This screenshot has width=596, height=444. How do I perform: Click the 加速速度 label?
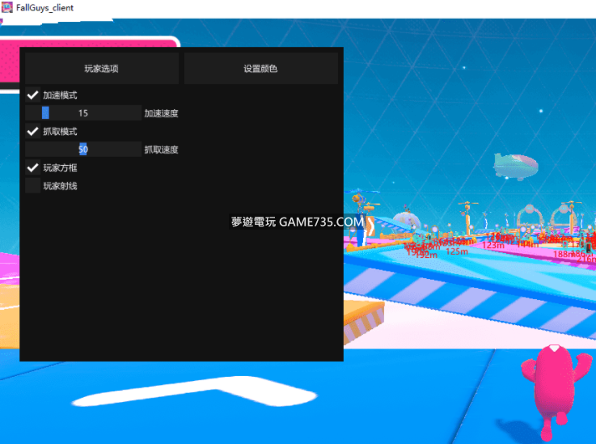161,113
